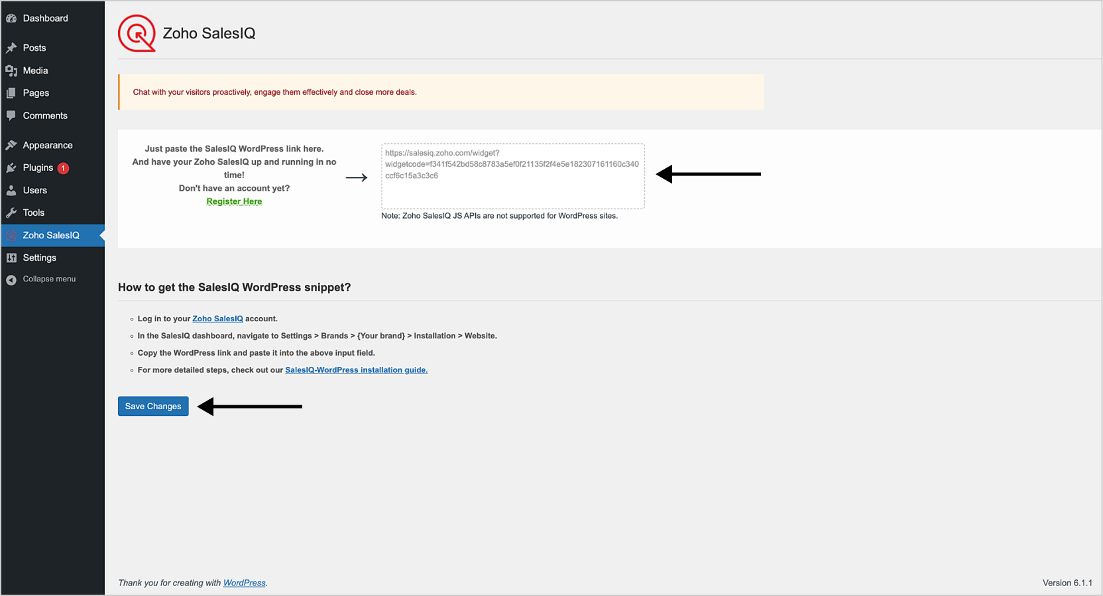Viewport: 1103px width, 596px height.
Task: Click the Save Changes button
Action: [x=153, y=406]
